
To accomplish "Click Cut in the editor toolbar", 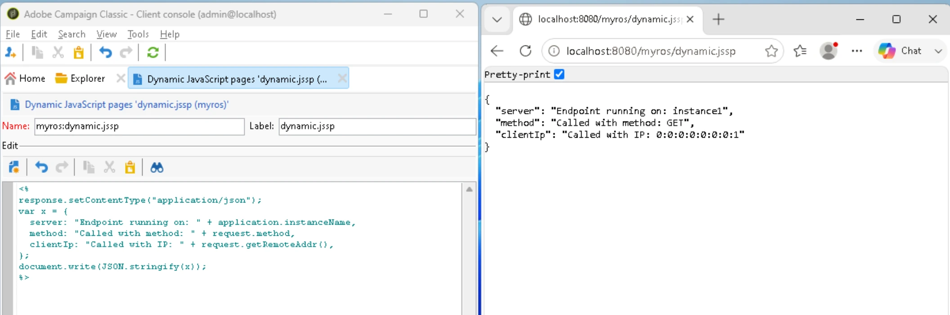I will click(x=109, y=167).
